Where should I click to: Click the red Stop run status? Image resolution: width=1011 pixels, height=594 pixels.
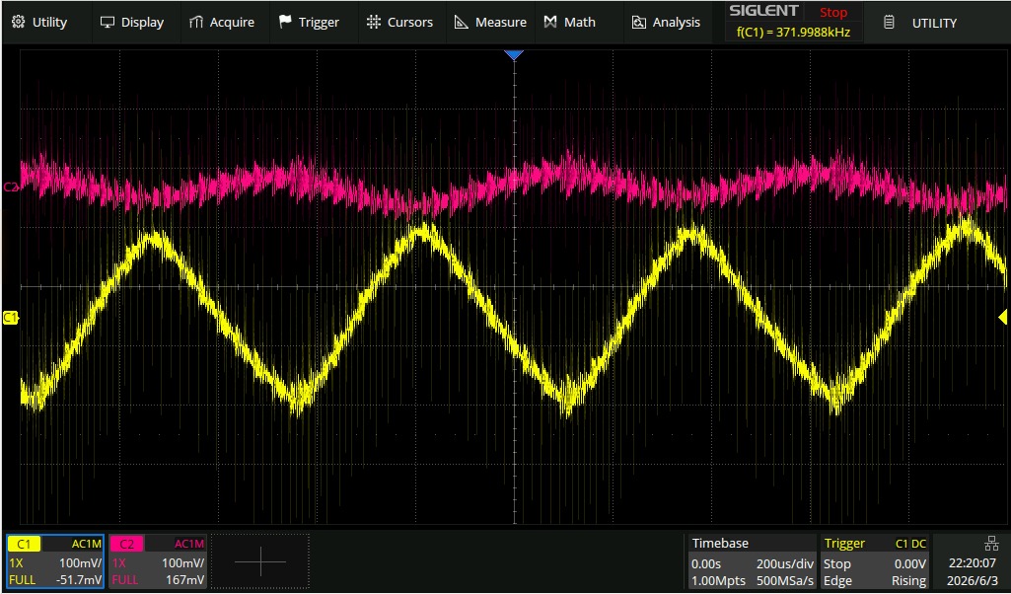(x=833, y=12)
